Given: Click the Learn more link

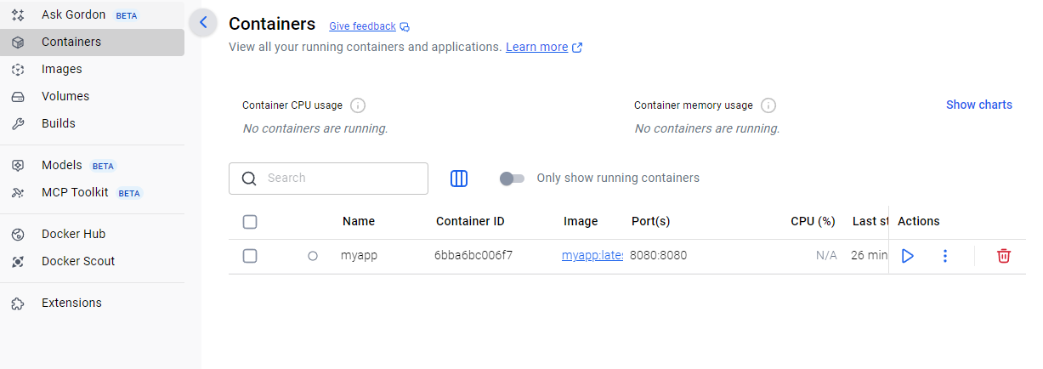Looking at the screenshot, I should (x=536, y=48).
